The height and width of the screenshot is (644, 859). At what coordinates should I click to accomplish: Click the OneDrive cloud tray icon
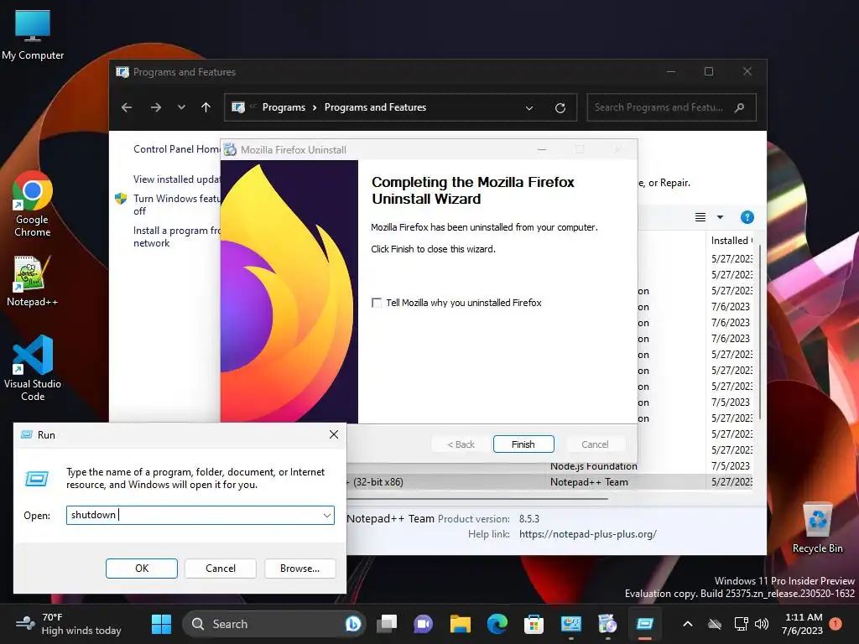715,624
